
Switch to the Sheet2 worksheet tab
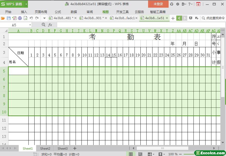45,148
